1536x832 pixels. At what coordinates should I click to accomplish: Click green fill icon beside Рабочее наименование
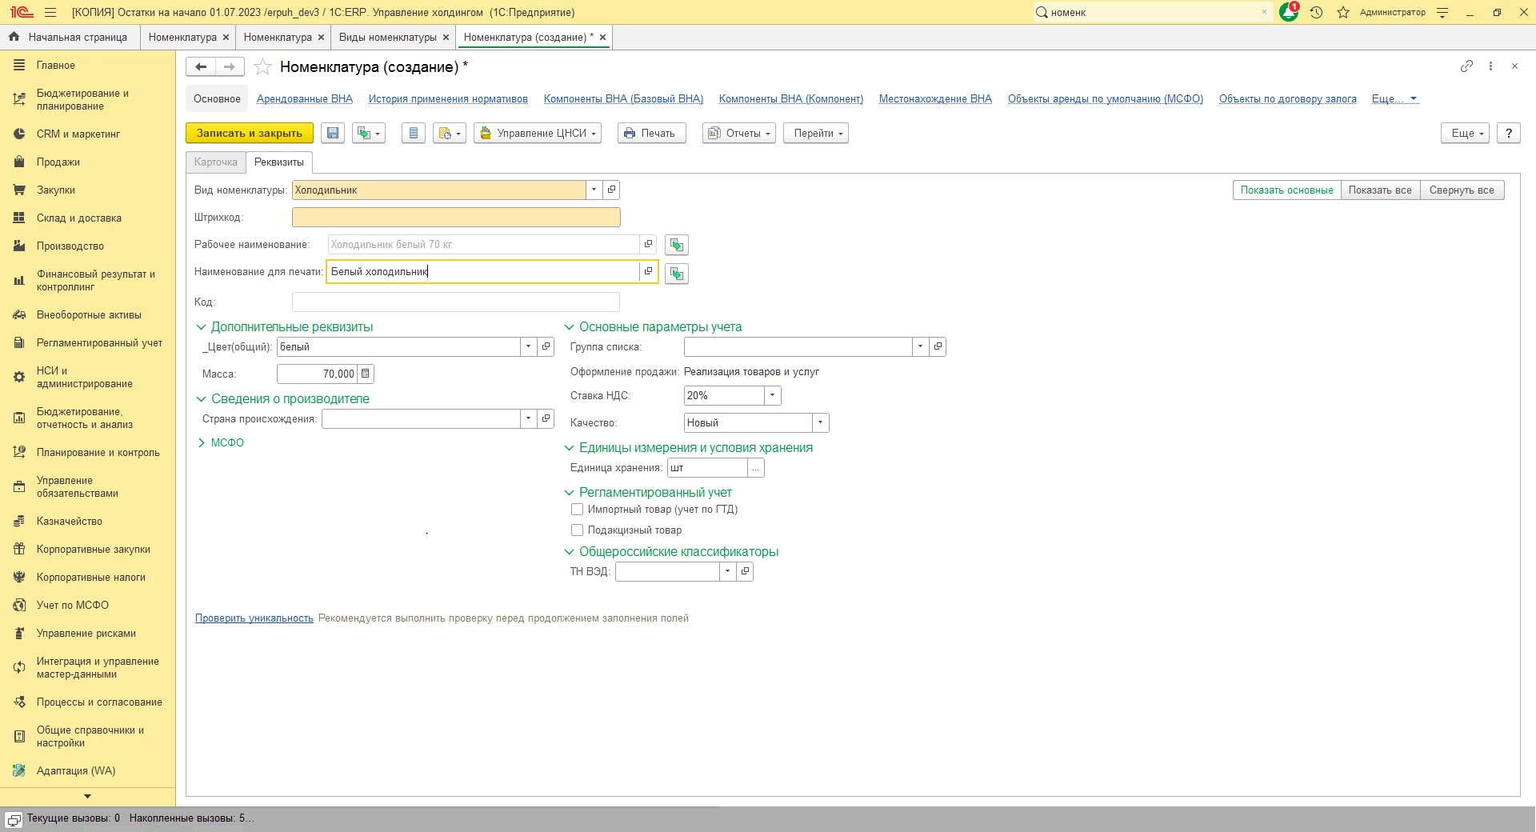pos(677,245)
